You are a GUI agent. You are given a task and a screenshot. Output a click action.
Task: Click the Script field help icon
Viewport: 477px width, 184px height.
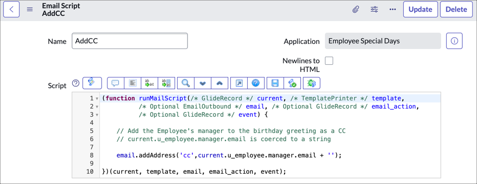(75, 83)
